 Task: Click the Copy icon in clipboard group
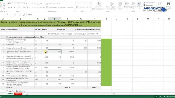pos(4,5)
